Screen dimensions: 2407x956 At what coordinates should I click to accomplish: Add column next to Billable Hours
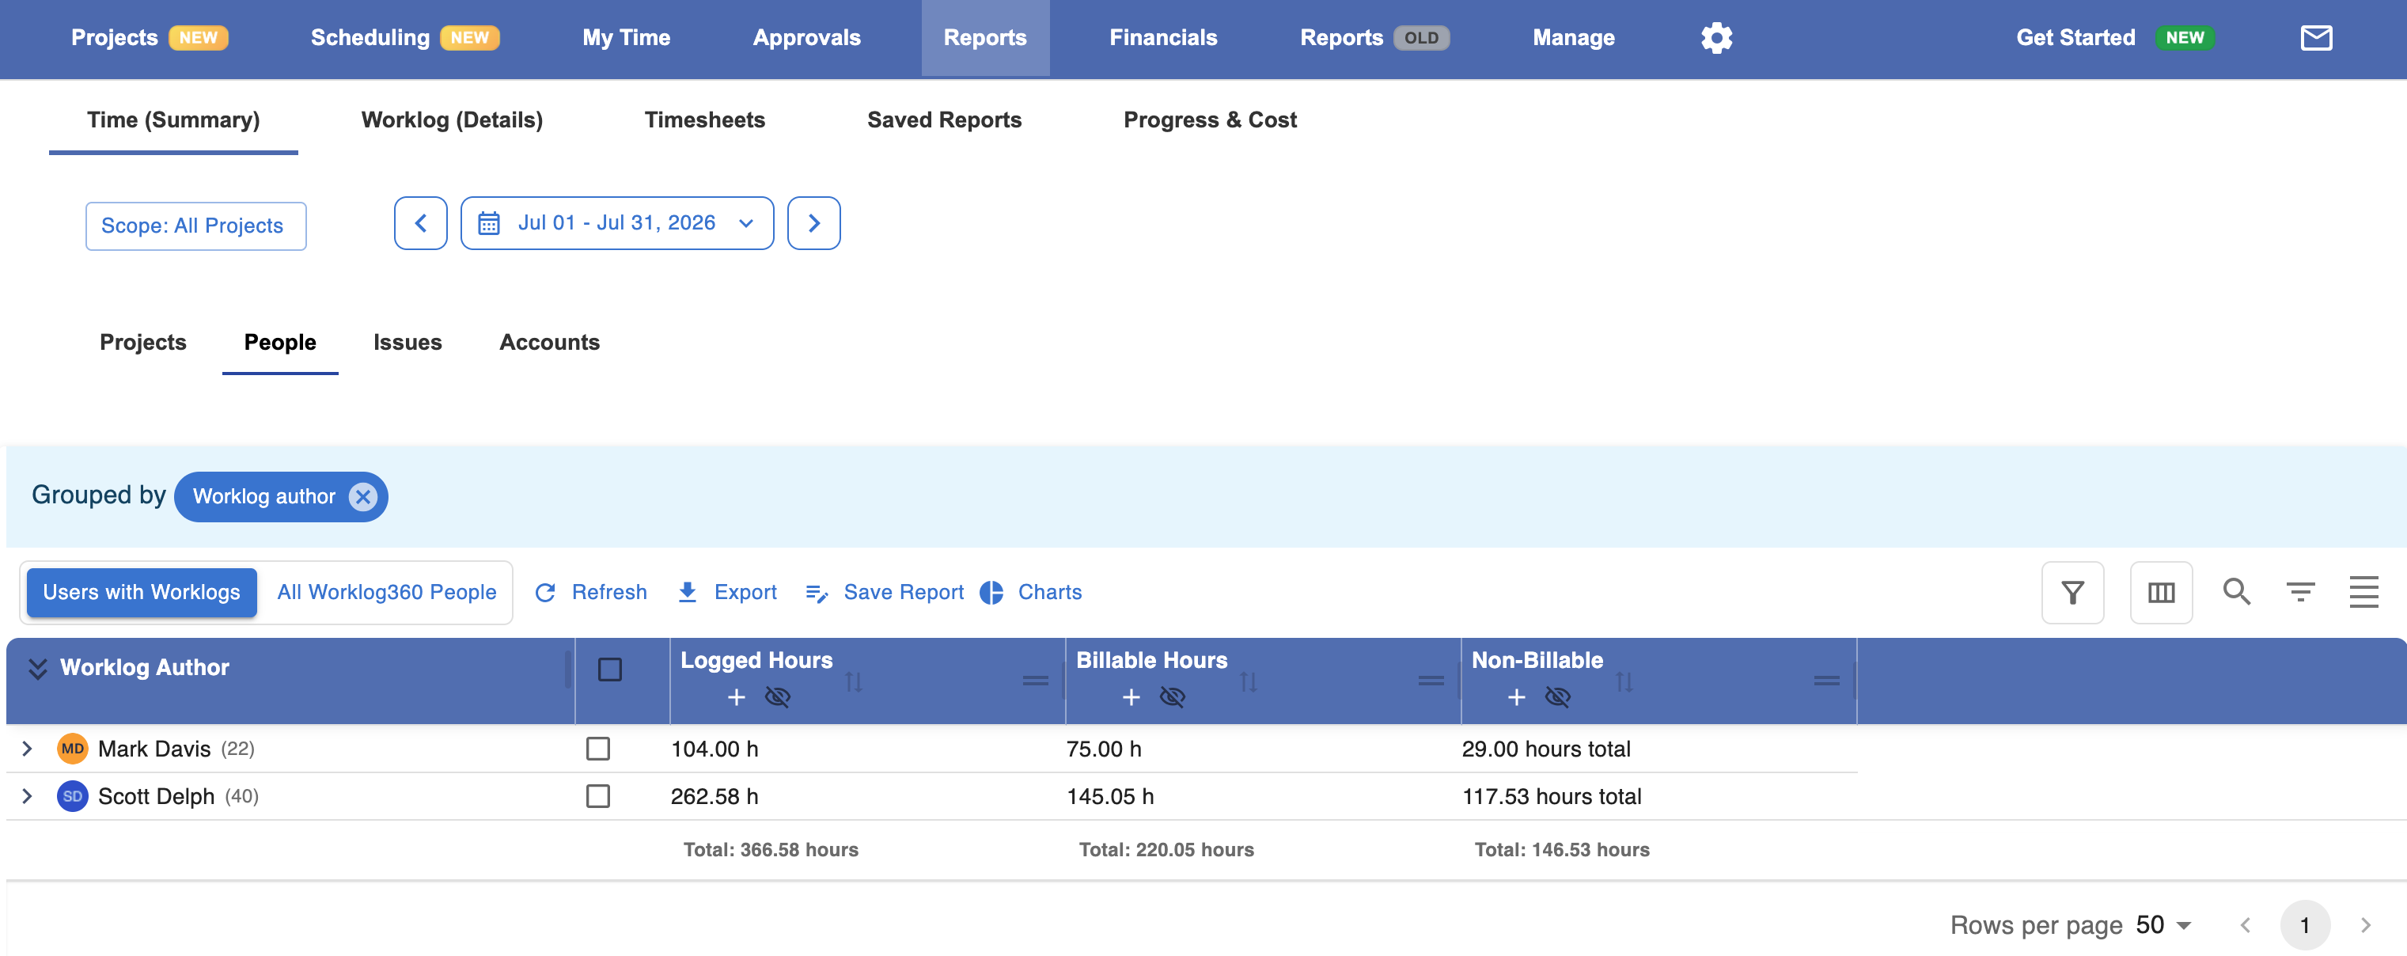pyautogui.click(x=1131, y=697)
